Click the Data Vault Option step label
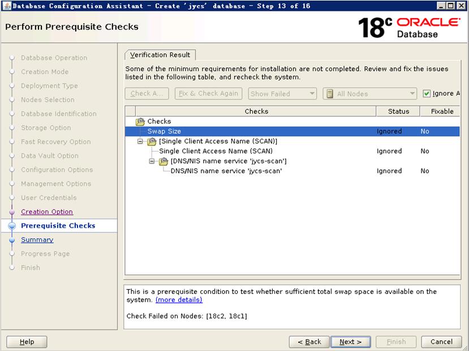Image resolution: width=469 pixels, height=351 pixels. (x=50, y=156)
